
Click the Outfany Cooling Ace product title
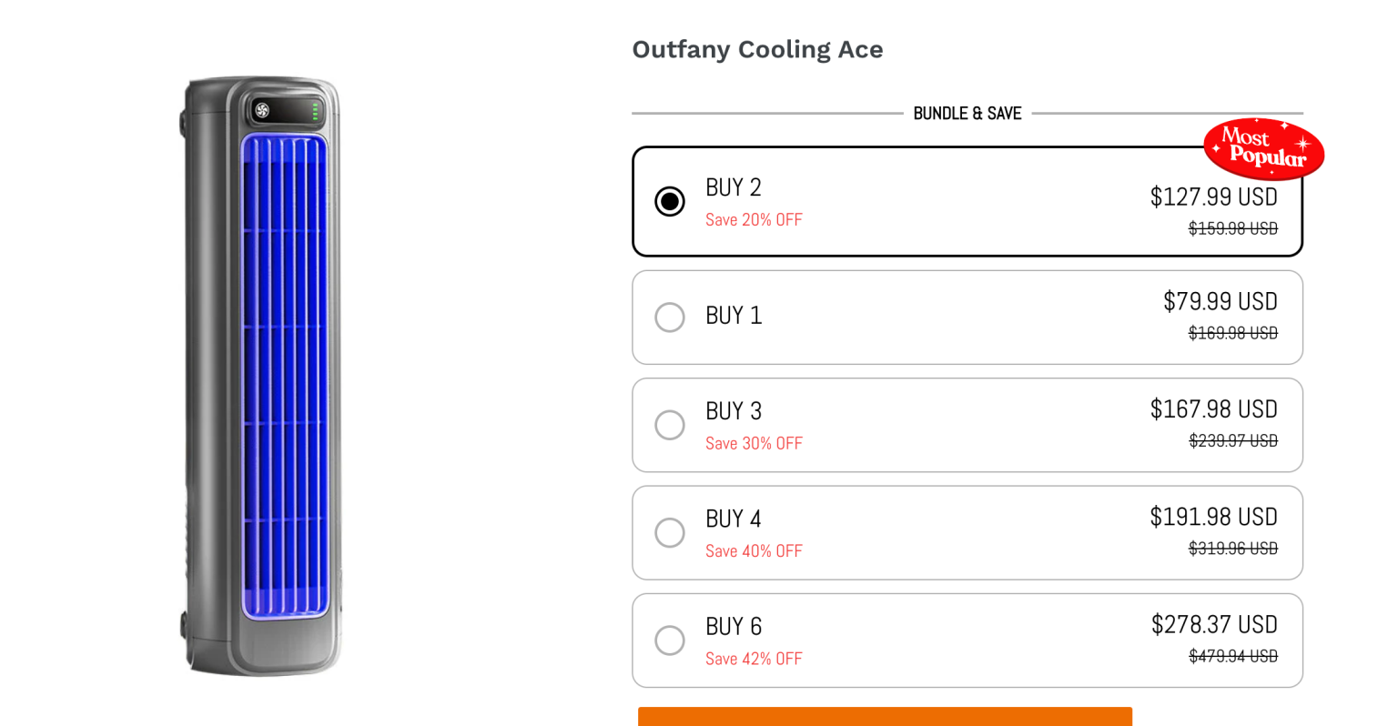coord(757,50)
